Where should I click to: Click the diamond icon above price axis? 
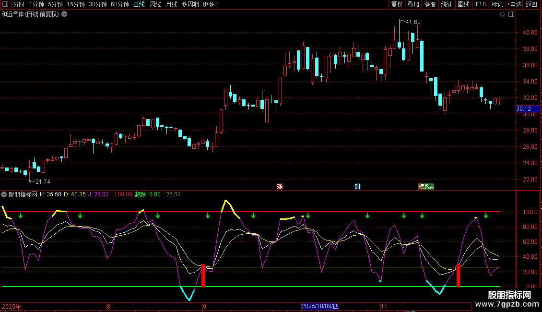(x=502, y=14)
